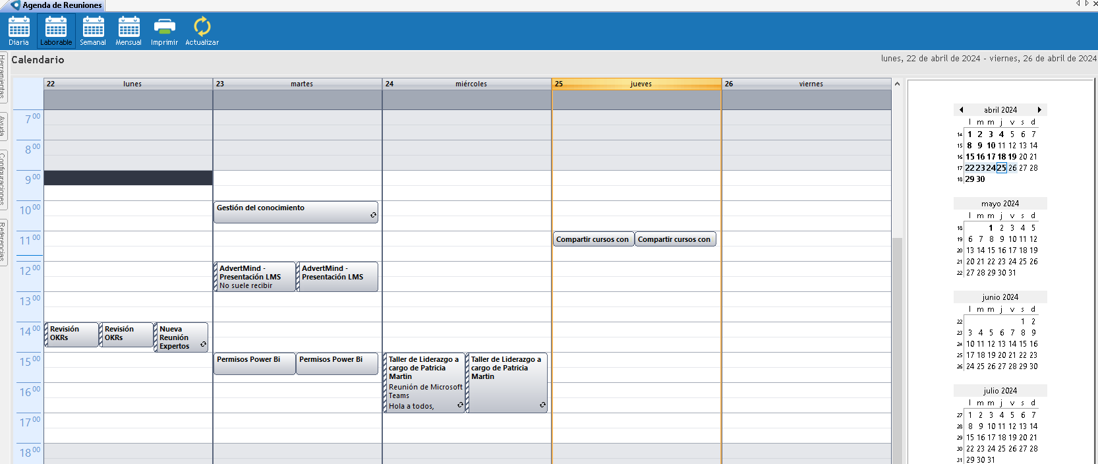The image size is (1098, 464).
Task: Select the first Permisos Power Bi event
Action: tap(254, 363)
